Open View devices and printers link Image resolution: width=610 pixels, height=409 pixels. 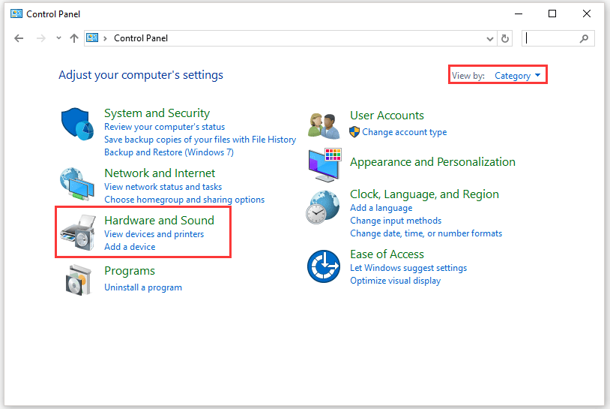[x=154, y=234]
